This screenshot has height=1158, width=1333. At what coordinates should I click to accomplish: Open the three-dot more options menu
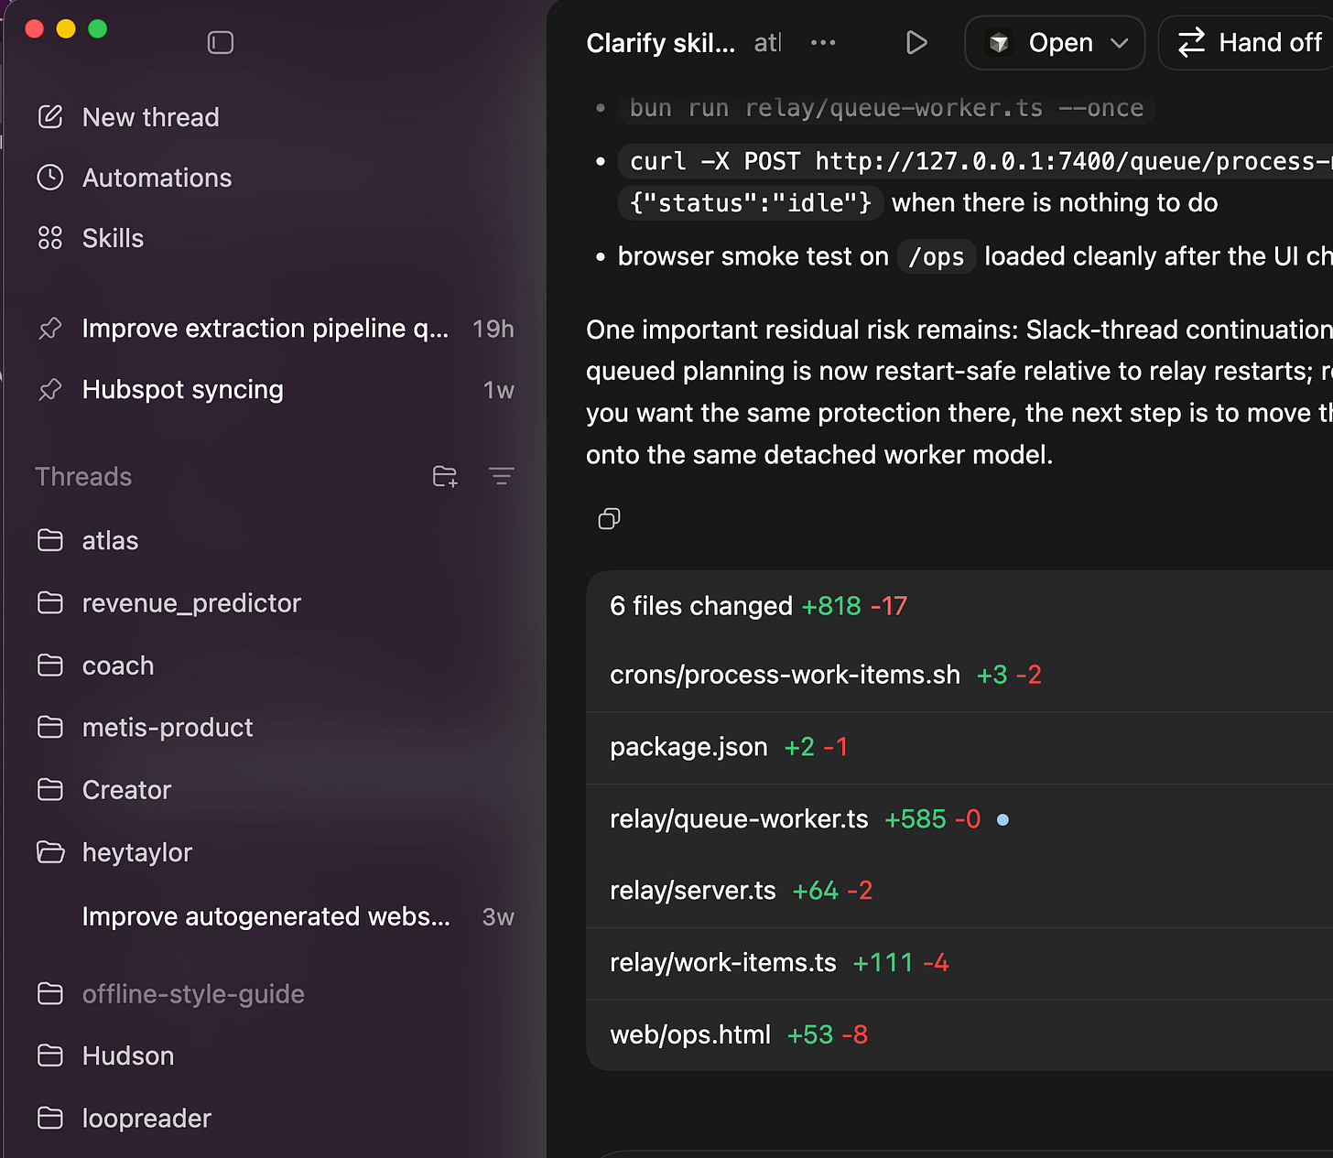pos(823,43)
